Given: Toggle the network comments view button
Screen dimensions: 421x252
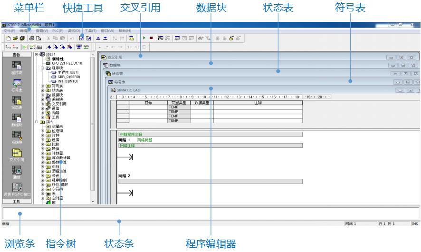Looking at the screenshot, I should [32, 47].
